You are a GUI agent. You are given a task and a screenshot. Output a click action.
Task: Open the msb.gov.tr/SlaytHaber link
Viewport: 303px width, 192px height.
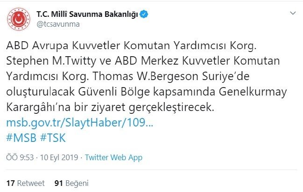[79, 123]
